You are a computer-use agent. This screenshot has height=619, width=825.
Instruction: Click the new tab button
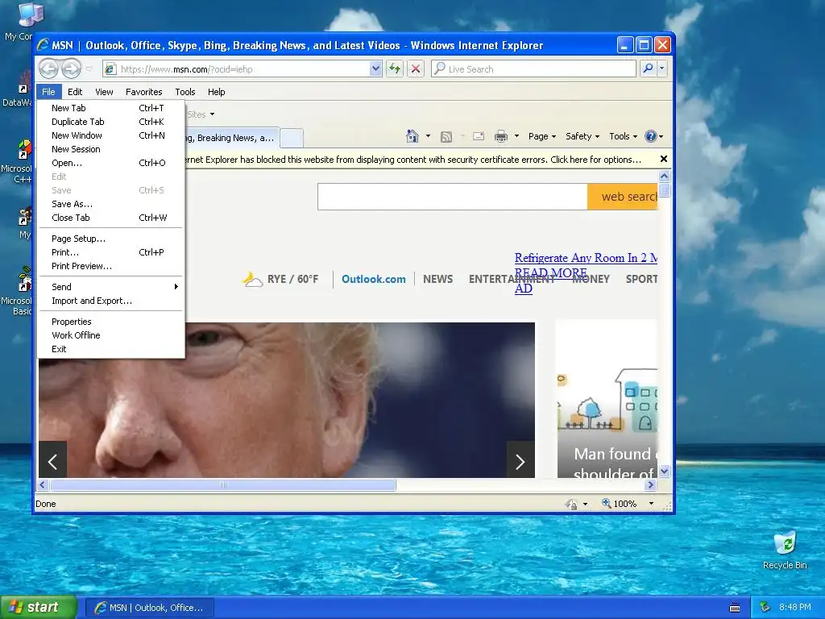292,138
